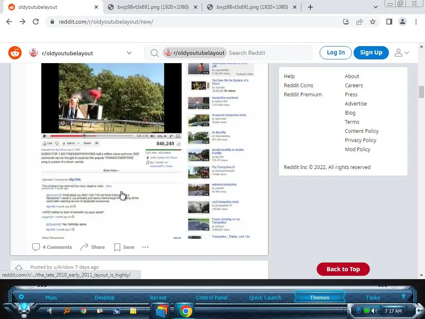
Task: Open the Chrome three-dot menu
Action: pyautogui.click(x=416, y=22)
